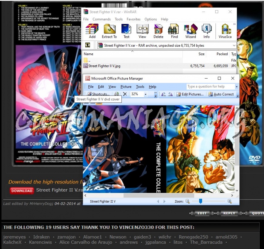
Task: Open user Renegade250 profile link
Action: pos(193,237)
